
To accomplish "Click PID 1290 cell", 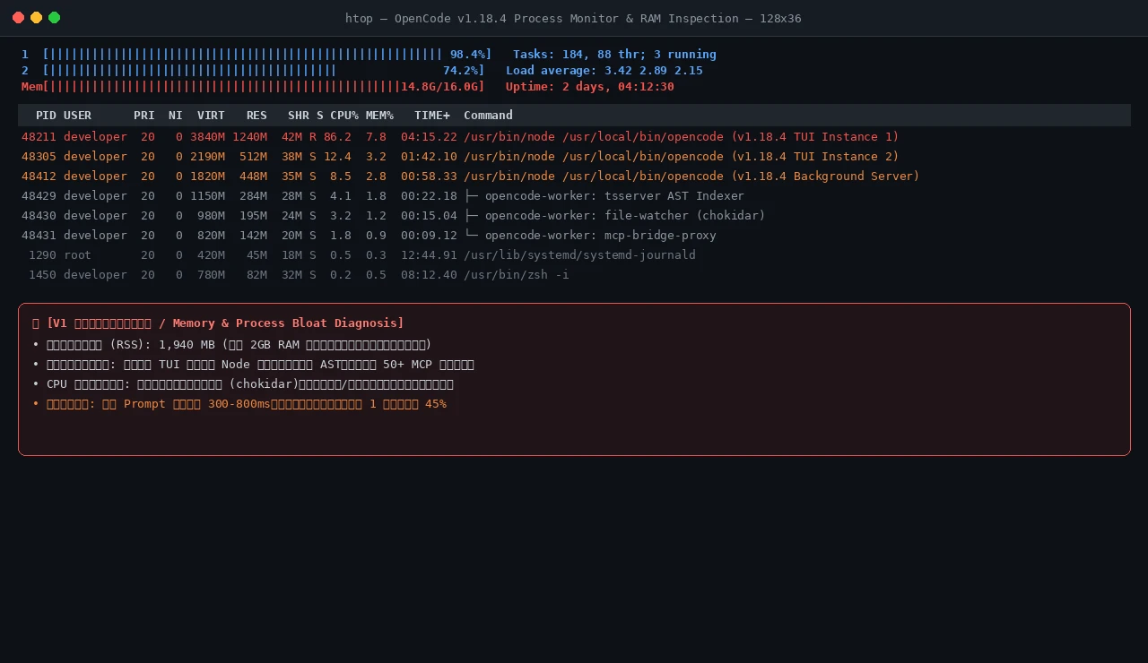I will tap(42, 254).
